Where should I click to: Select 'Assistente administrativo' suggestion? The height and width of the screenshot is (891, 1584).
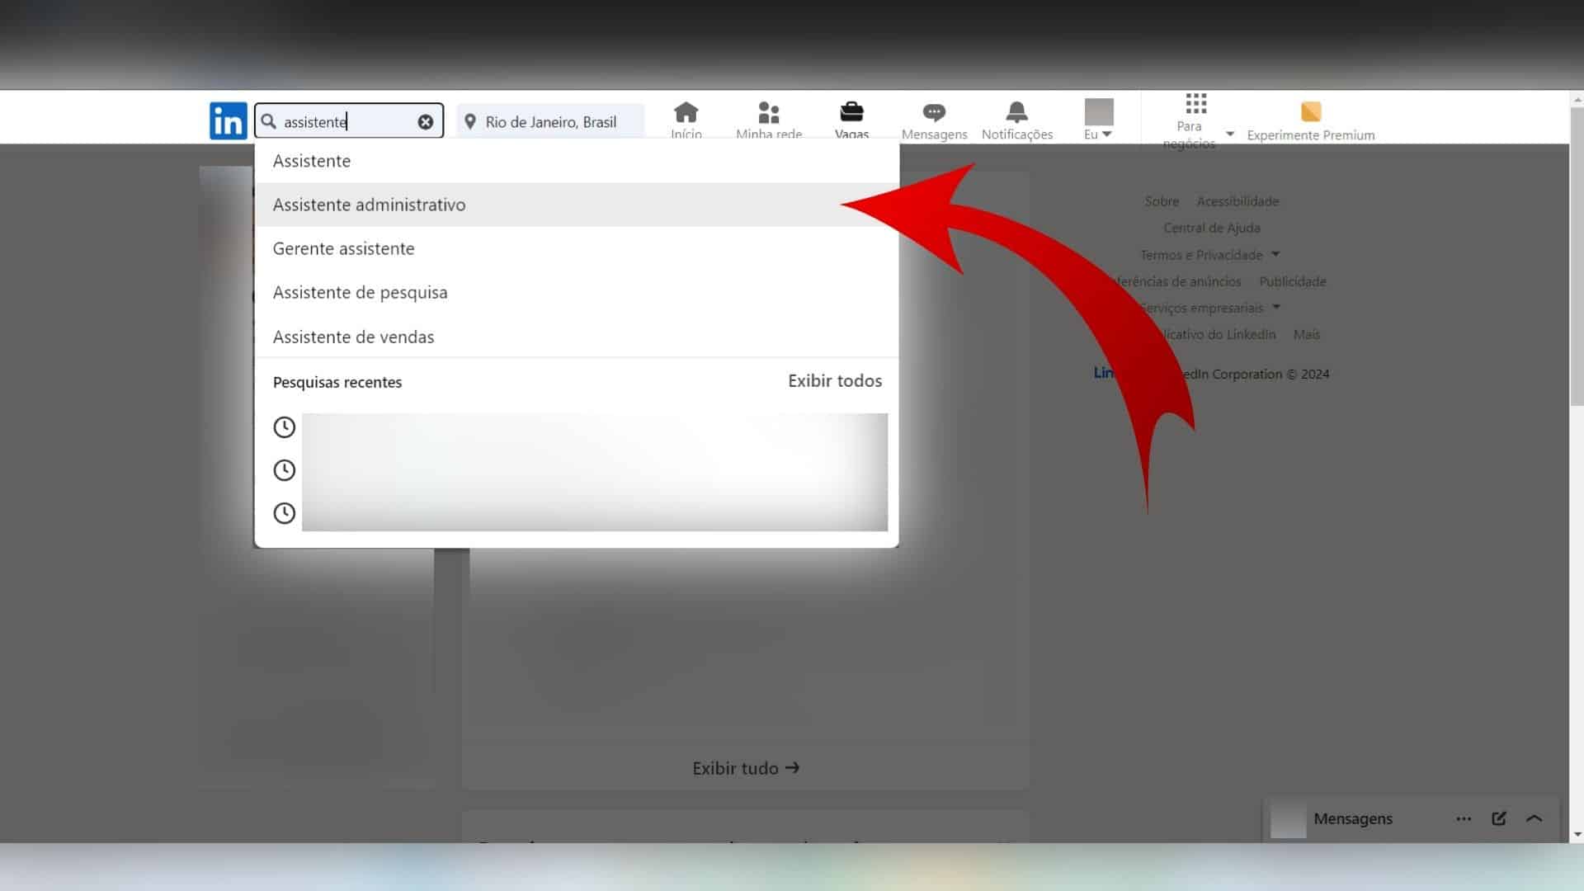[577, 205]
